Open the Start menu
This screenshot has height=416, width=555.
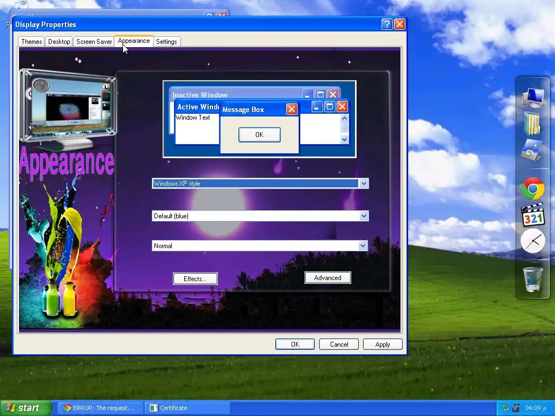pos(26,408)
